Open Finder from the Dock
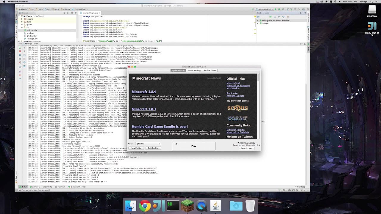381x214 pixels. 130,206
